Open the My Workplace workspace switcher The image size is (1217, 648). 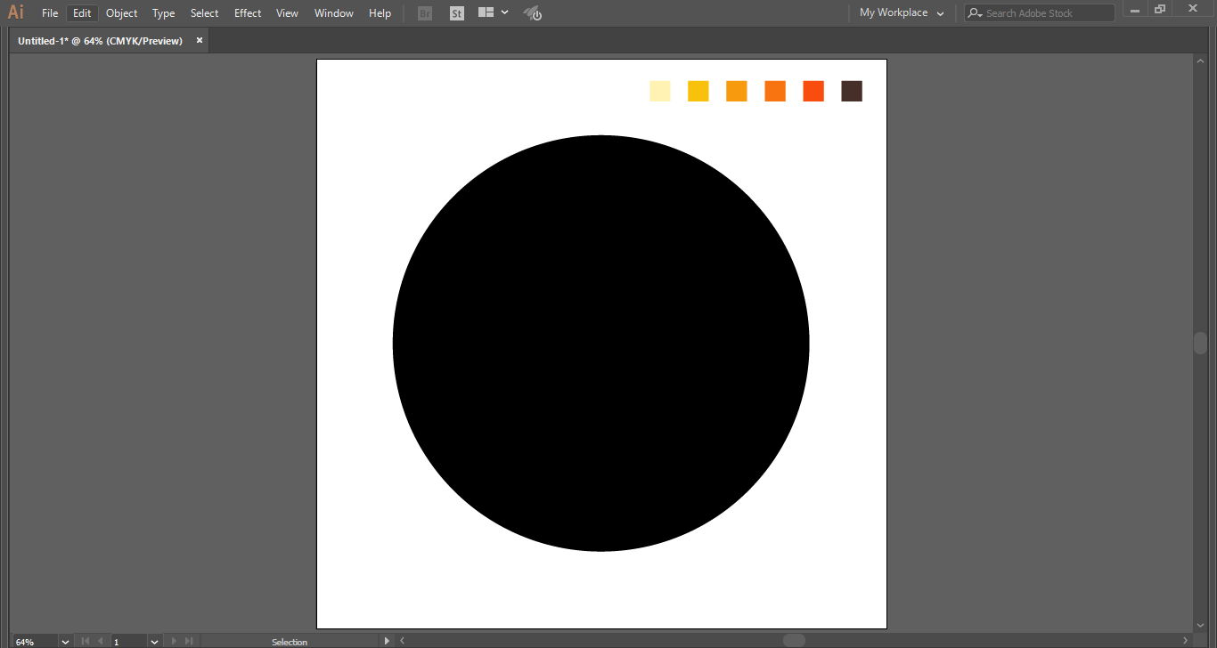(901, 13)
